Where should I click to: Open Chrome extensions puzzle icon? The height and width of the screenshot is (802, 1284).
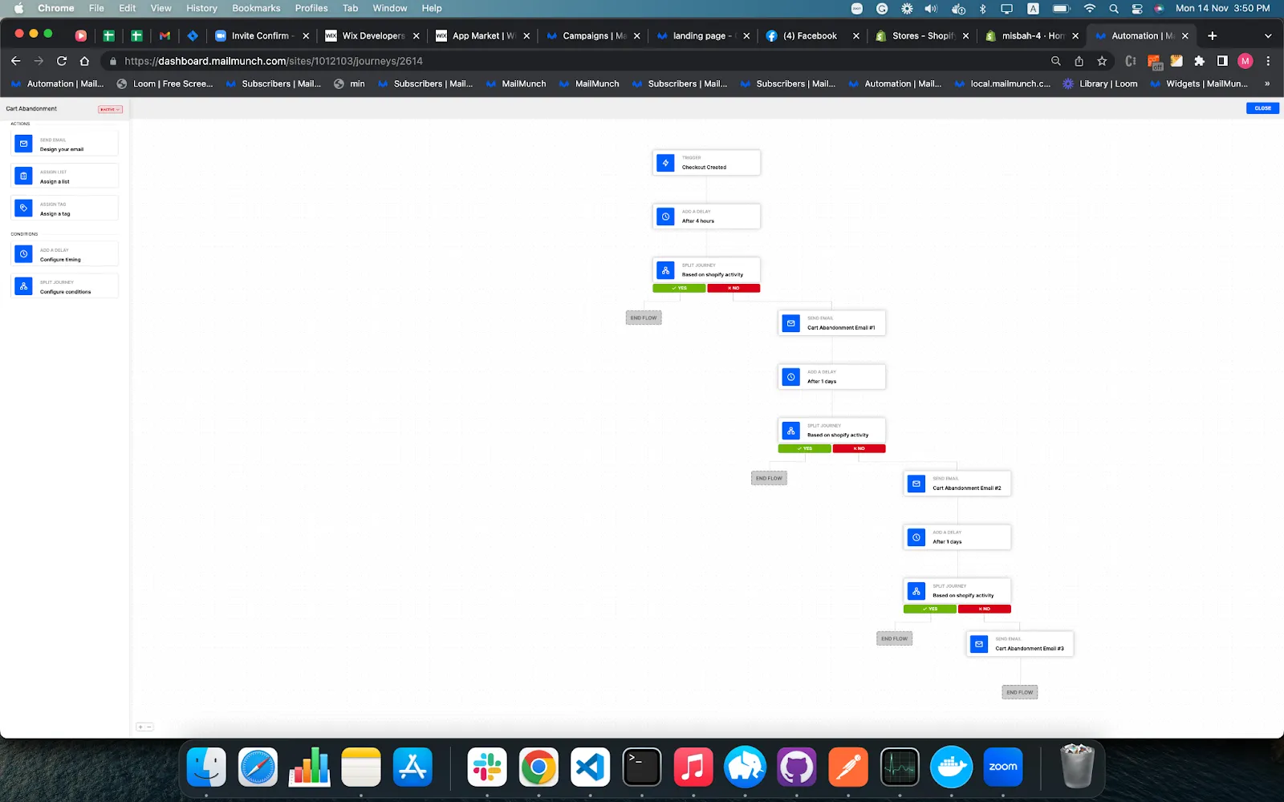coord(1199,61)
